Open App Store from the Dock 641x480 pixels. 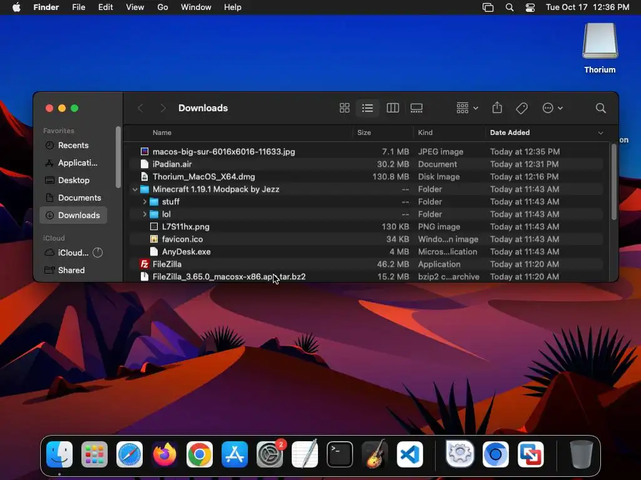point(235,454)
